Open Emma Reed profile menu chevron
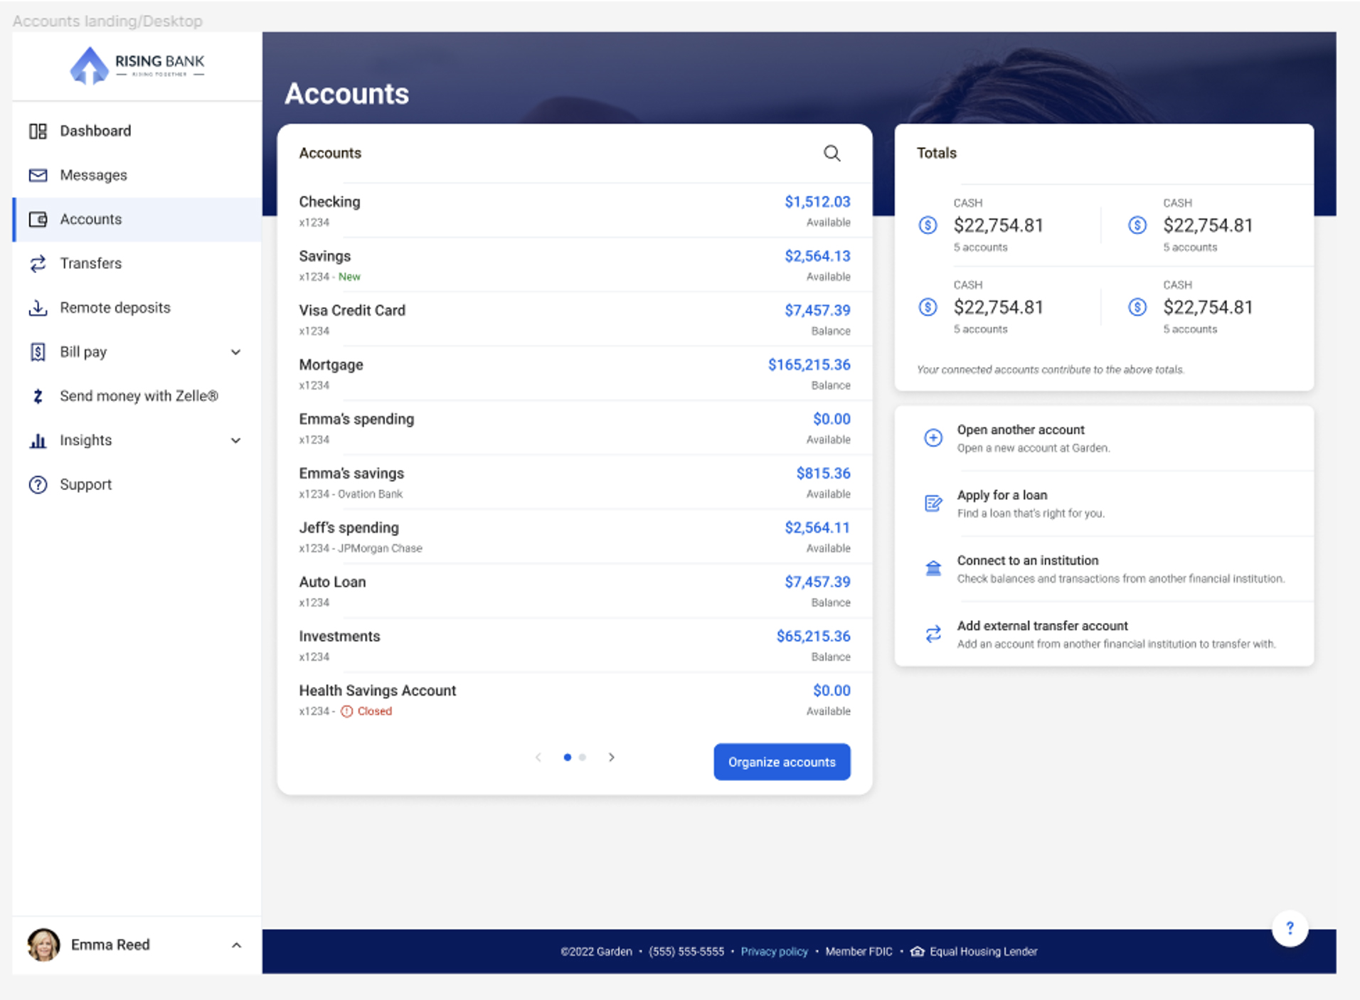The height and width of the screenshot is (1000, 1360). coord(236,945)
